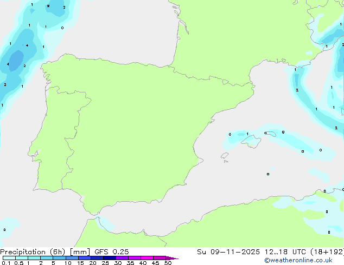
Task: Click the Ibiza island outline
Action: click(x=225, y=156)
